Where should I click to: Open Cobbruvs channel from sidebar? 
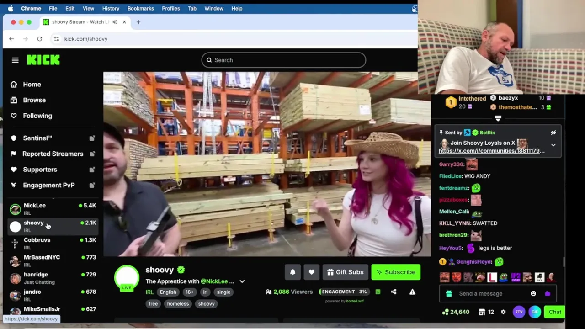53,244
